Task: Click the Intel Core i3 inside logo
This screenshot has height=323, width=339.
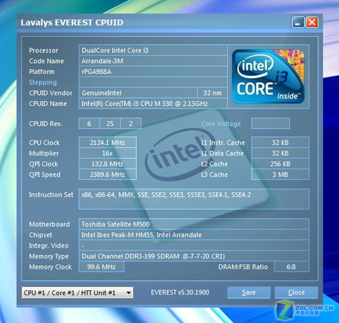Action: pyautogui.click(x=268, y=77)
